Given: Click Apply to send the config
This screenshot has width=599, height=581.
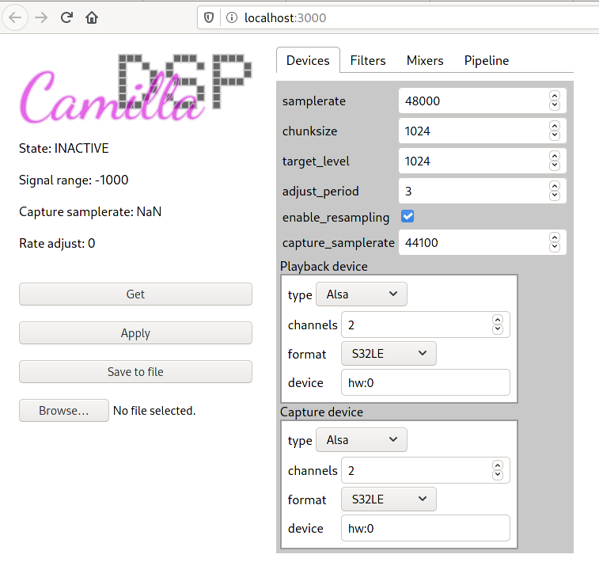Looking at the screenshot, I should tap(135, 333).
